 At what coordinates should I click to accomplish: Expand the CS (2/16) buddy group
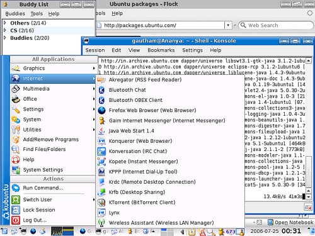[5, 30]
